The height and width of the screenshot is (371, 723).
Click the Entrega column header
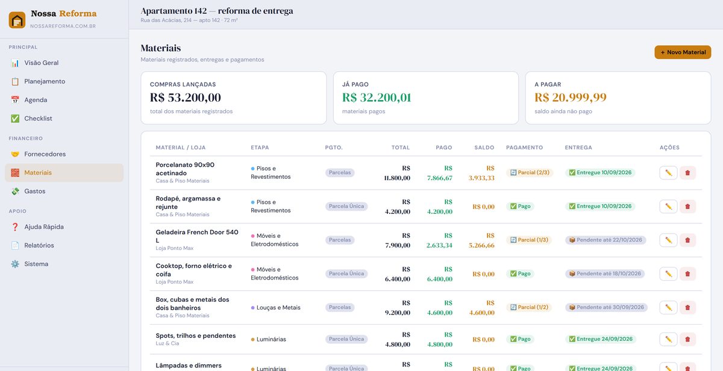coord(578,148)
